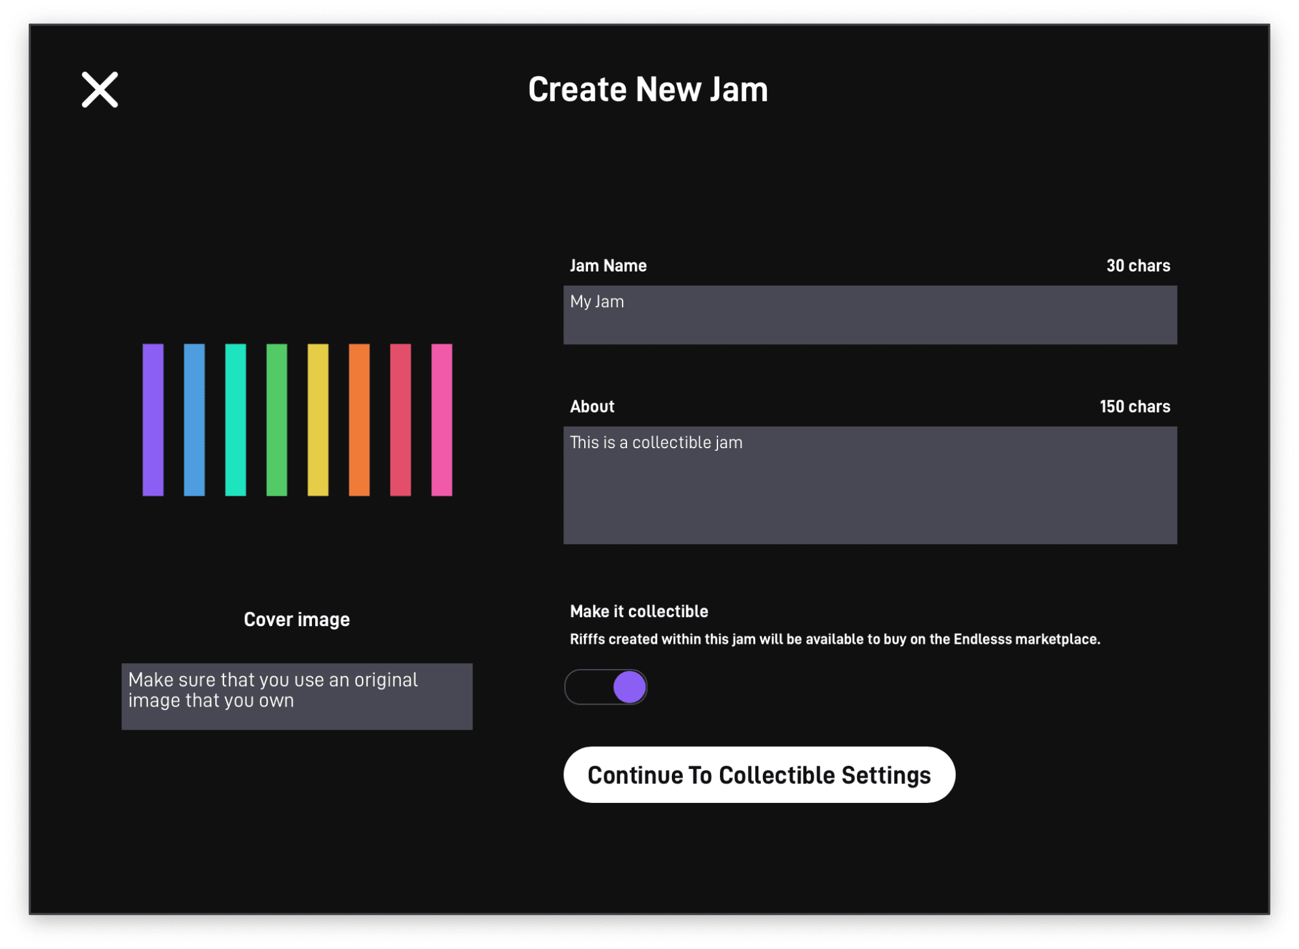Close the Create New Jam dialog
The width and height of the screenshot is (1299, 949).
99,90
